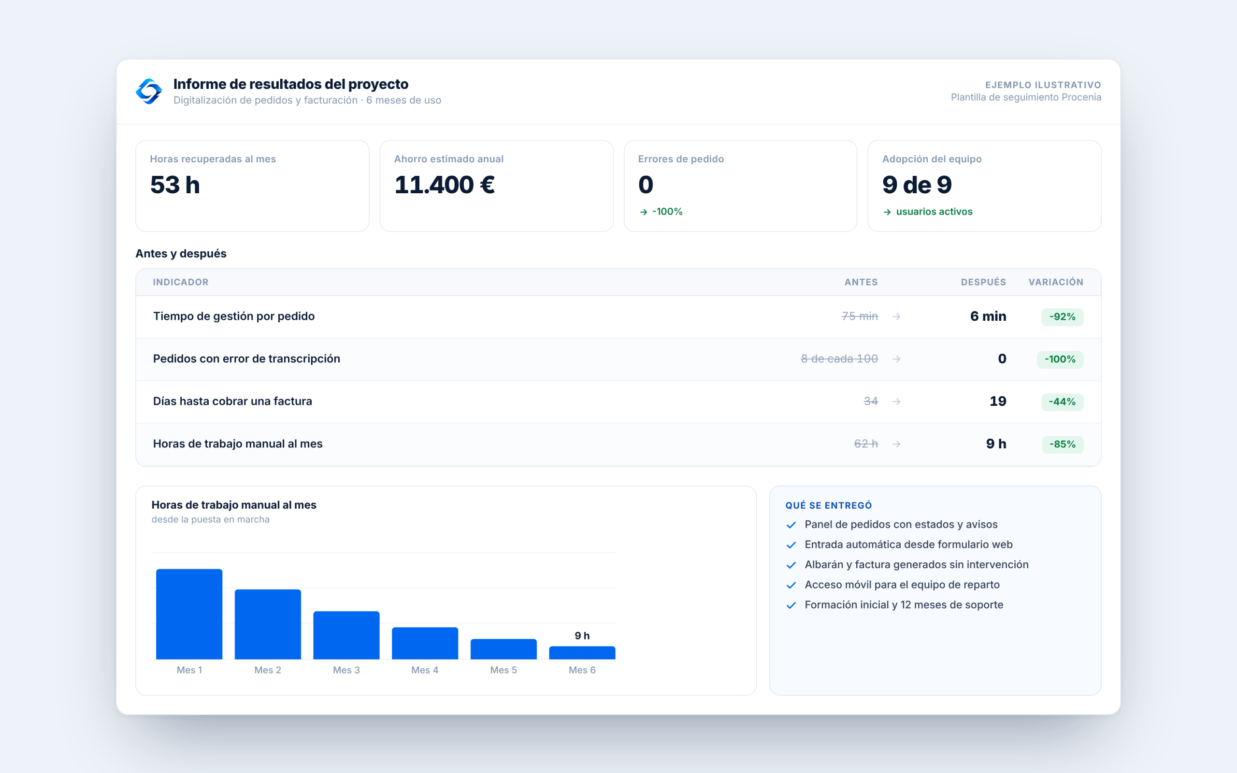The width and height of the screenshot is (1237, 773).
Task: Click the arrow after 8 de cada 100
Action: pyautogui.click(x=896, y=359)
